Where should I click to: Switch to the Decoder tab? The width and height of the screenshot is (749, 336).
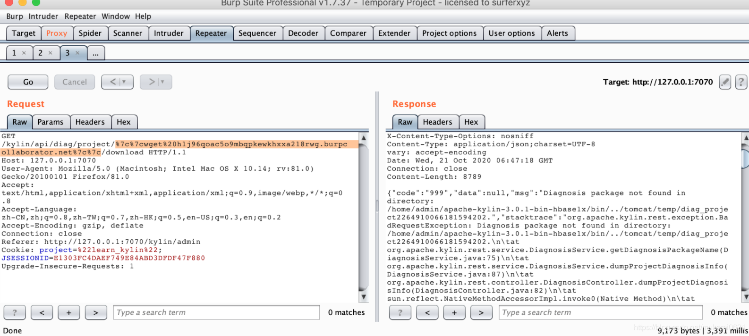[x=303, y=34]
